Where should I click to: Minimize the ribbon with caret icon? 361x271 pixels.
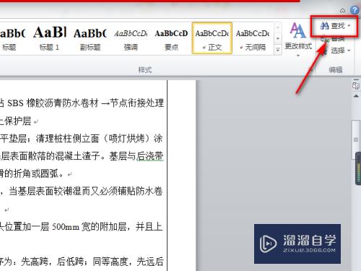[x=342, y=10]
